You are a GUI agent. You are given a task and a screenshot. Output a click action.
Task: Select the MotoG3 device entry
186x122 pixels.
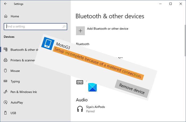coord(95,67)
